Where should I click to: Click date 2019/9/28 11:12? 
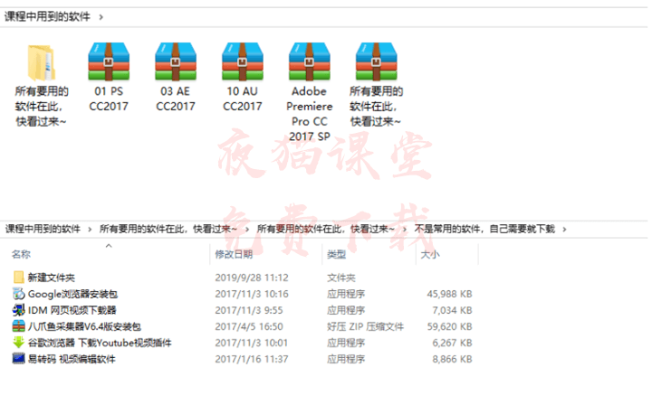click(x=252, y=278)
